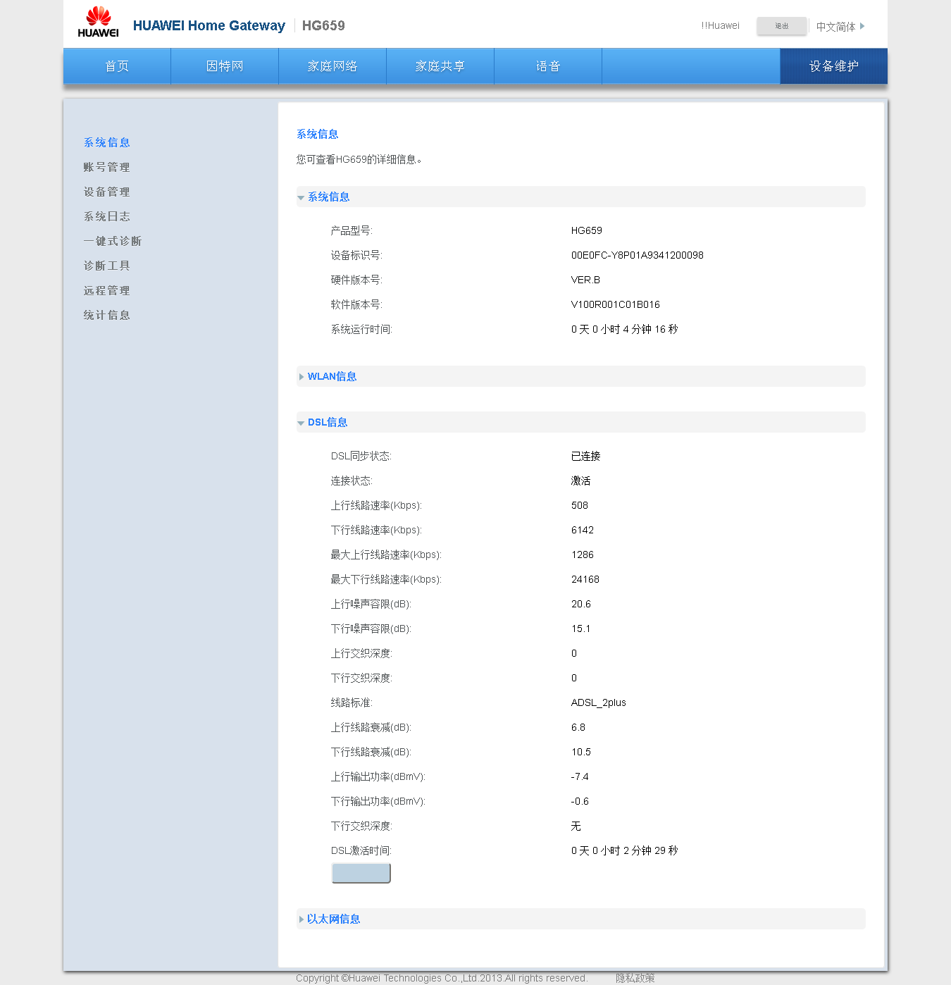Click the HG659 model text in header
The width and height of the screenshot is (951, 985).
(323, 26)
